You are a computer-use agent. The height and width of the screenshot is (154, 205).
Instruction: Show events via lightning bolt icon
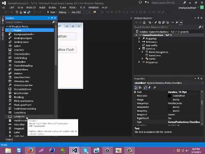coord(149,88)
